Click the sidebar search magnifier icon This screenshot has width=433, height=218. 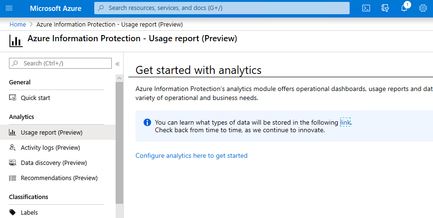tap(15, 64)
